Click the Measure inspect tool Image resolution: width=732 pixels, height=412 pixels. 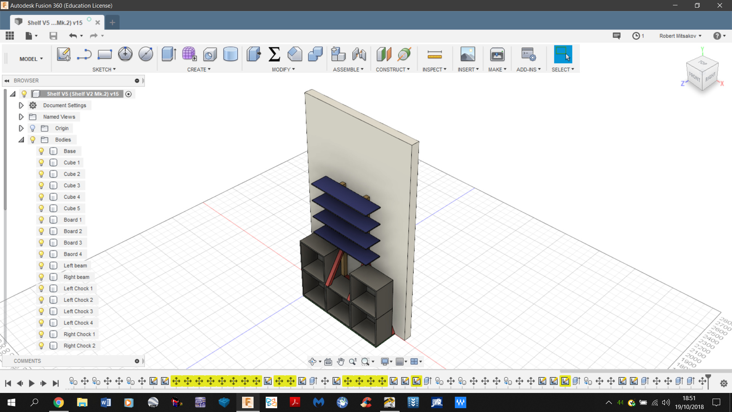click(435, 54)
